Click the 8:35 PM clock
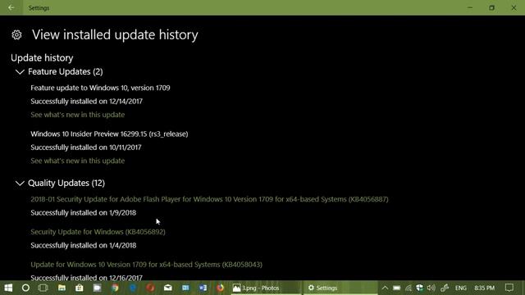The width and height of the screenshot is (525, 295). coord(485,288)
